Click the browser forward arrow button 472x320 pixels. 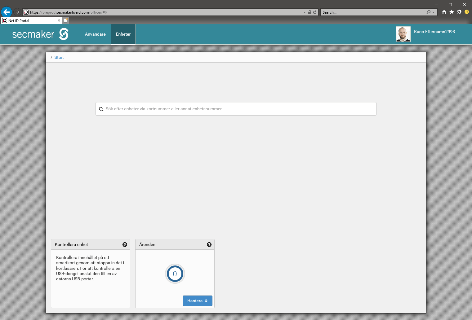17,12
